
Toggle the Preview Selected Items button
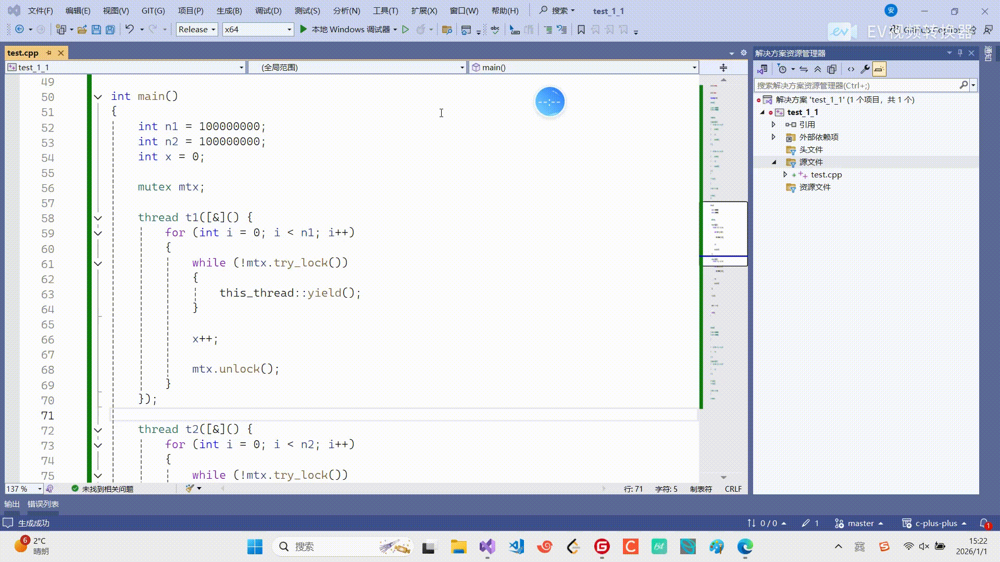[x=879, y=69]
